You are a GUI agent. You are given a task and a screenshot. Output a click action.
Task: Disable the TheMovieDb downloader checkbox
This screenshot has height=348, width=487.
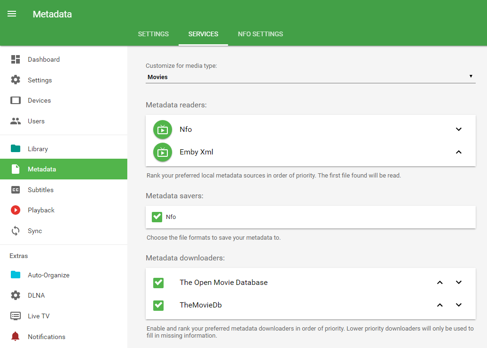tap(158, 305)
